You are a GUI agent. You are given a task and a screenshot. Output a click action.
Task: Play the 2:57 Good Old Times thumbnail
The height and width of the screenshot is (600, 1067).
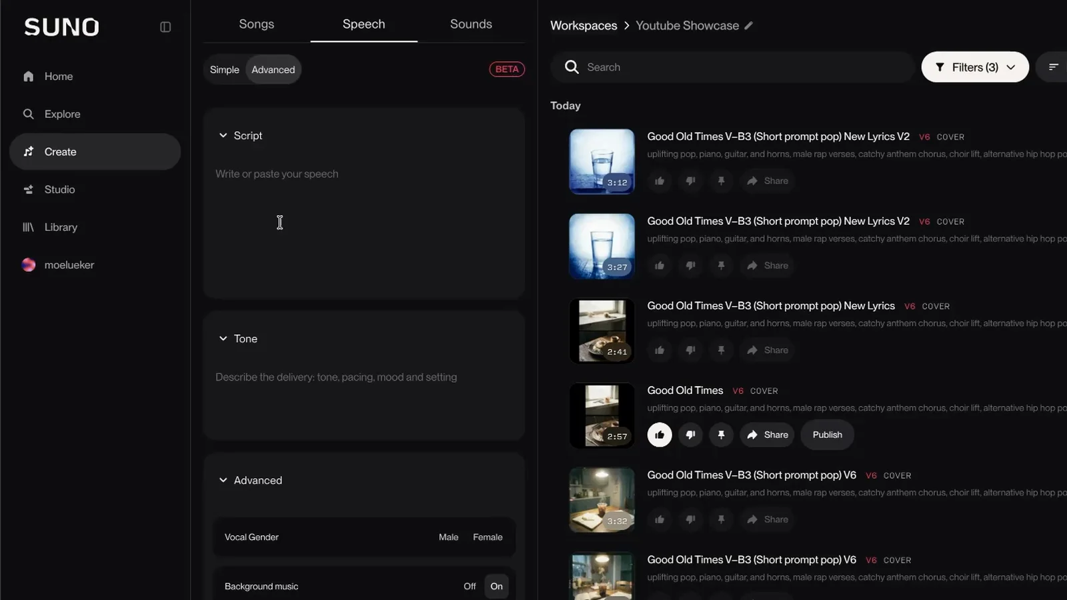[x=602, y=416]
